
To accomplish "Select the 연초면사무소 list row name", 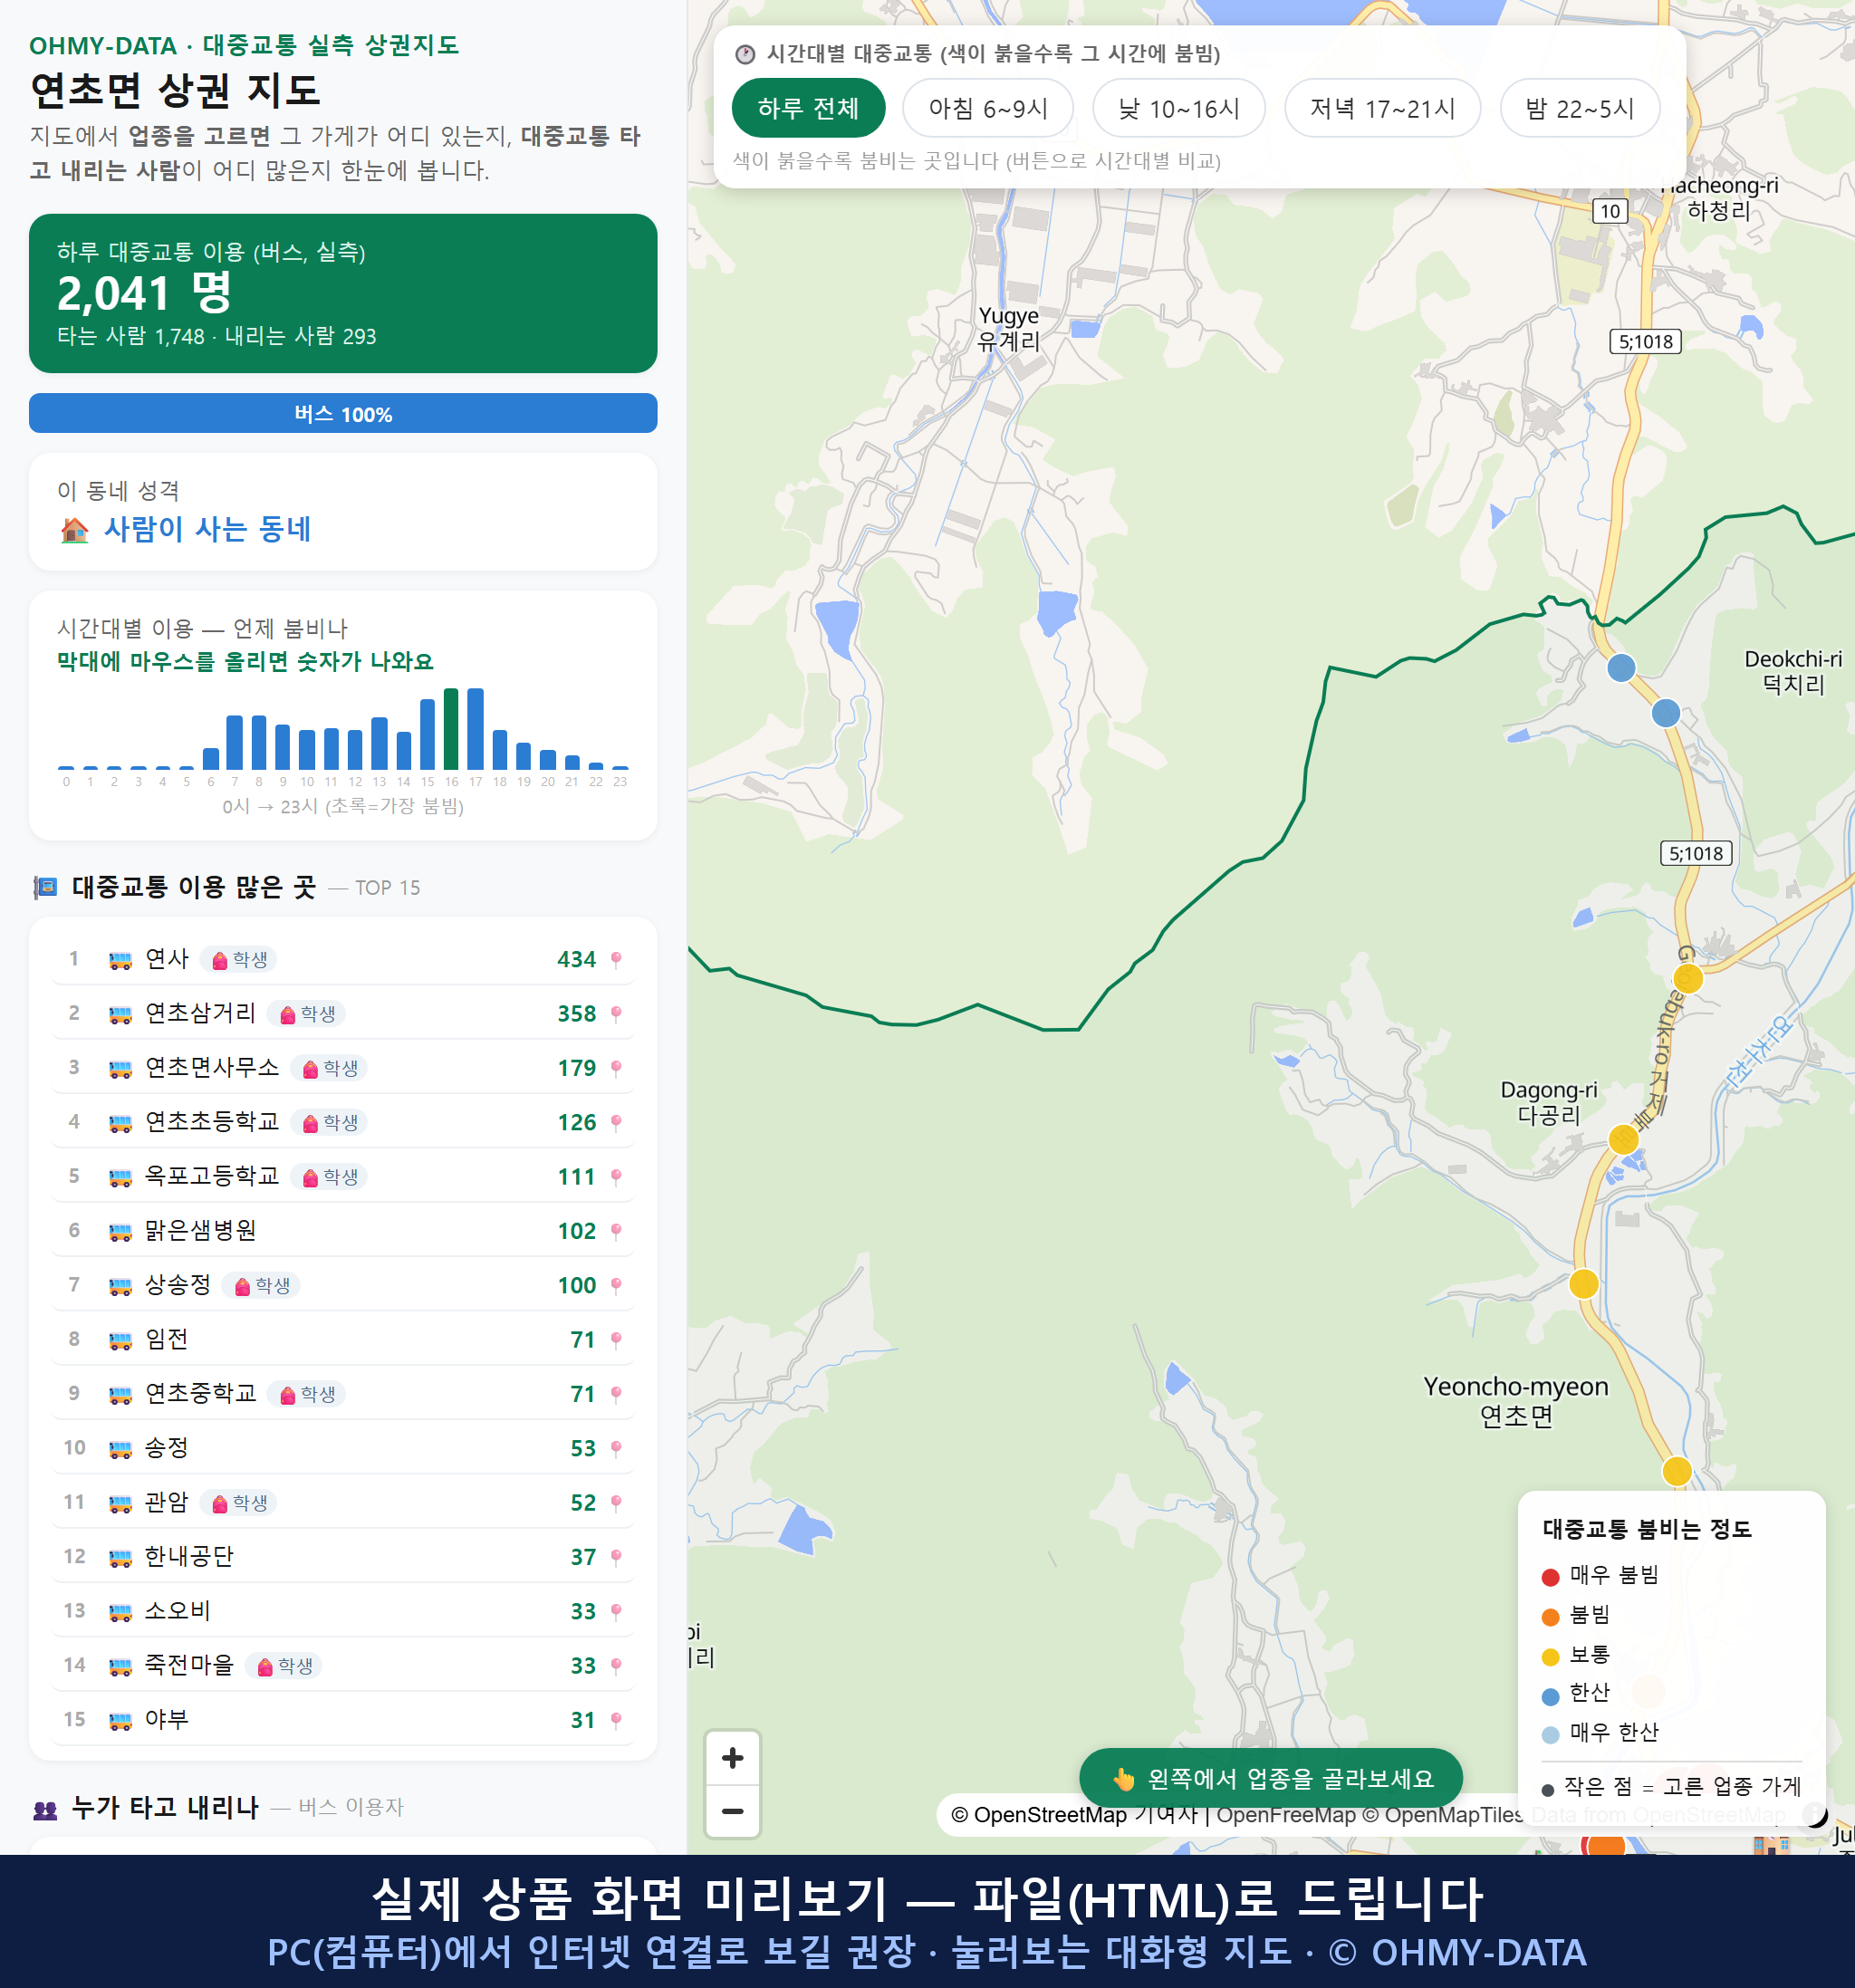I will pyautogui.click(x=212, y=1067).
